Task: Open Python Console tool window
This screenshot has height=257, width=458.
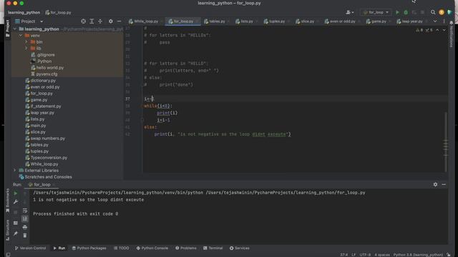Action: (152, 248)
